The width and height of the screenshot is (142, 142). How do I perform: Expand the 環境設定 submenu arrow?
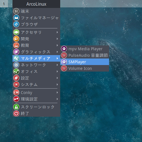click(x=57, y=99)
